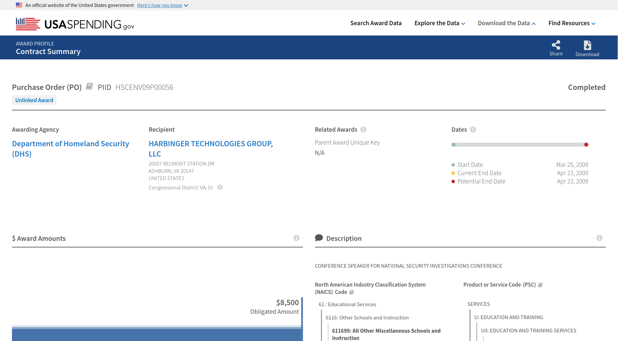Click 'Completed' status text
The height and width of the screenshot is (341, 618).
pos(587,87)
